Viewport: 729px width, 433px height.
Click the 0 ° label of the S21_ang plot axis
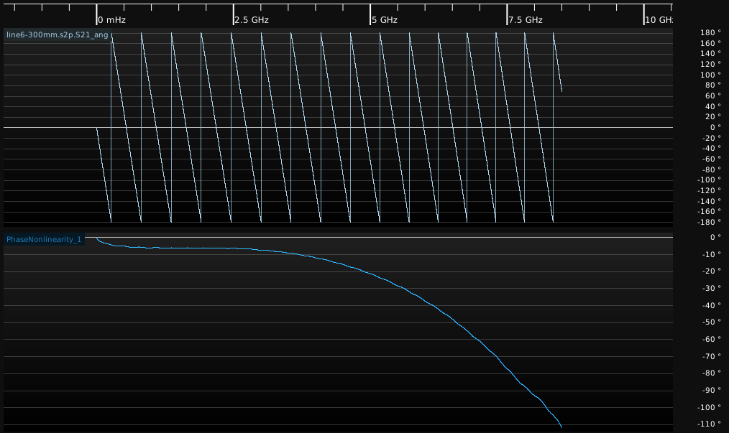(x=715, y=127)
